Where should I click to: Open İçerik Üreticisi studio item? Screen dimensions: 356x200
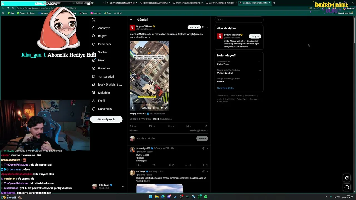click(x=107, y=84)
